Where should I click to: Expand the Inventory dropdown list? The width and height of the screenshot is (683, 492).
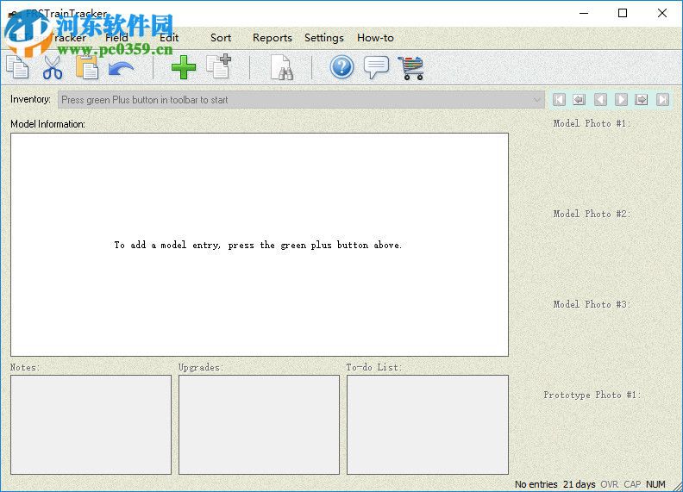coord(536,100)
